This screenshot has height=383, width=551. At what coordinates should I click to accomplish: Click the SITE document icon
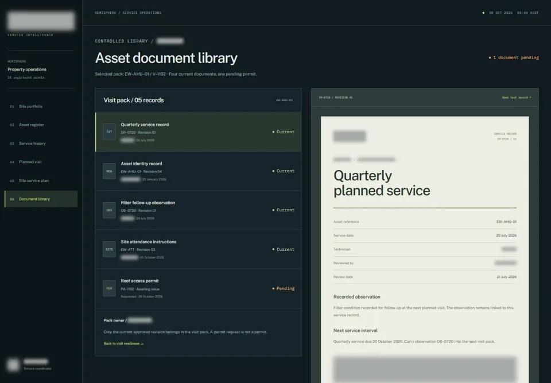pos(109,249)
